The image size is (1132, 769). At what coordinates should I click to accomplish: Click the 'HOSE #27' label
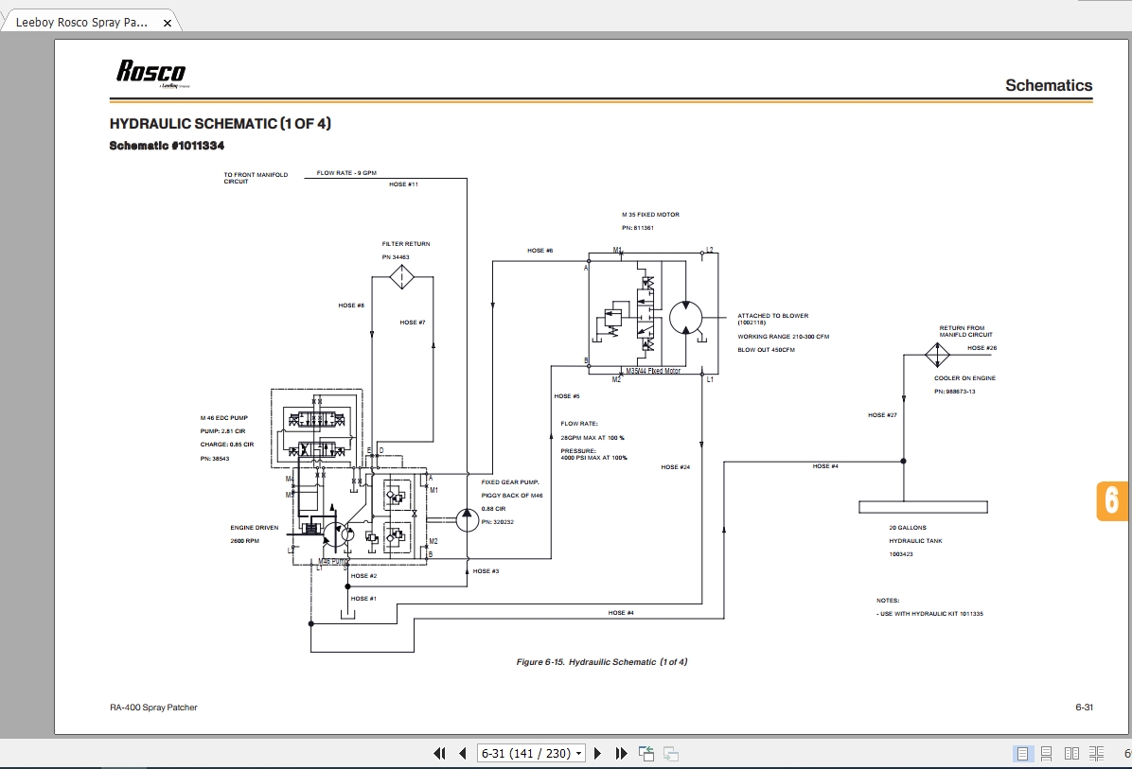(882, 415)
